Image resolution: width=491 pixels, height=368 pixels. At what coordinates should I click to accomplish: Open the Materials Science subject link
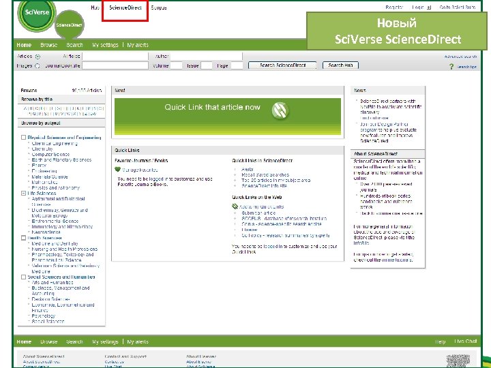coord(50,177)
